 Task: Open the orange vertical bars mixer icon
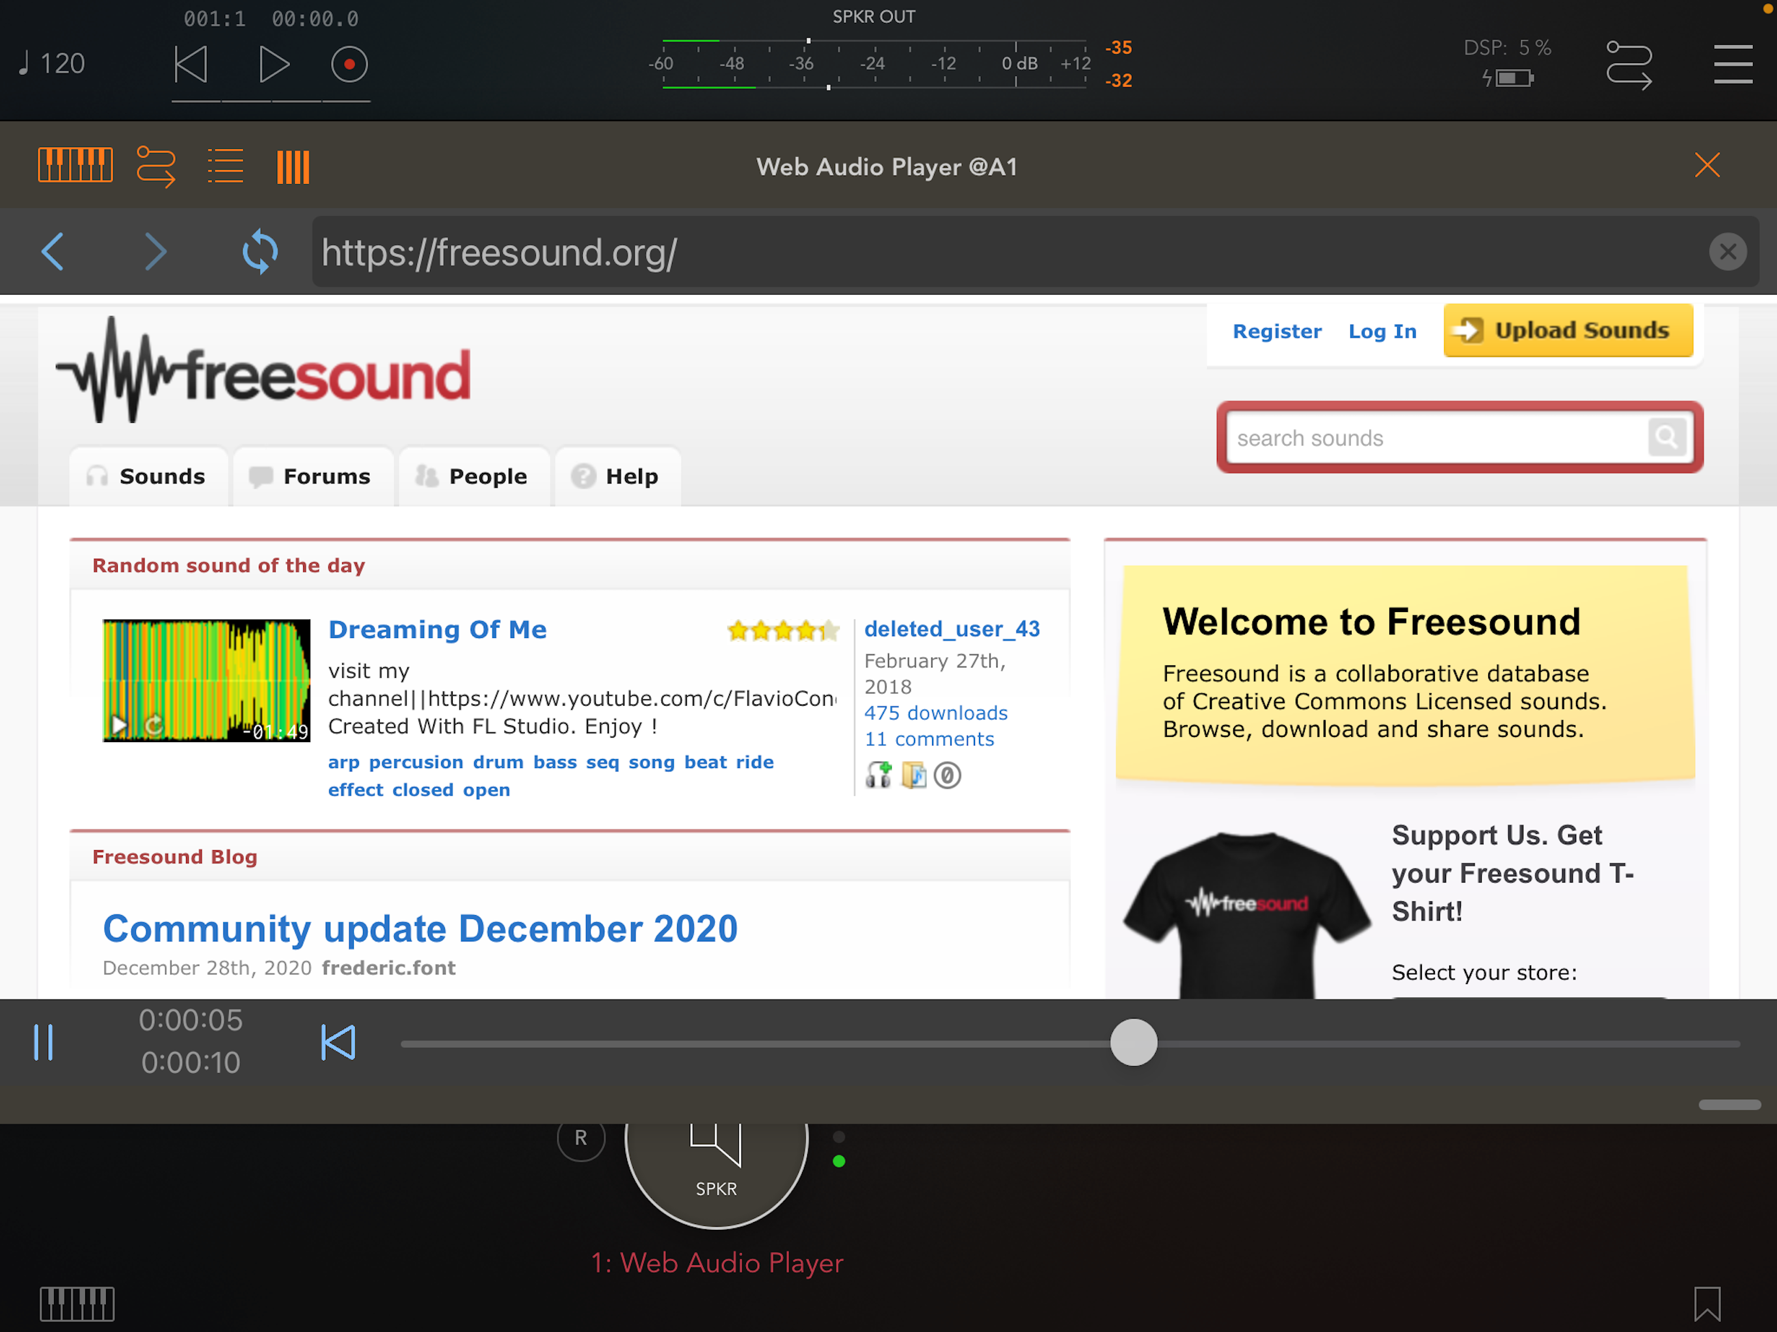pyautogui.click(x=293, y=167)
